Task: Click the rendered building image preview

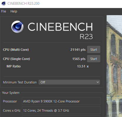Action: click(114, 66)
